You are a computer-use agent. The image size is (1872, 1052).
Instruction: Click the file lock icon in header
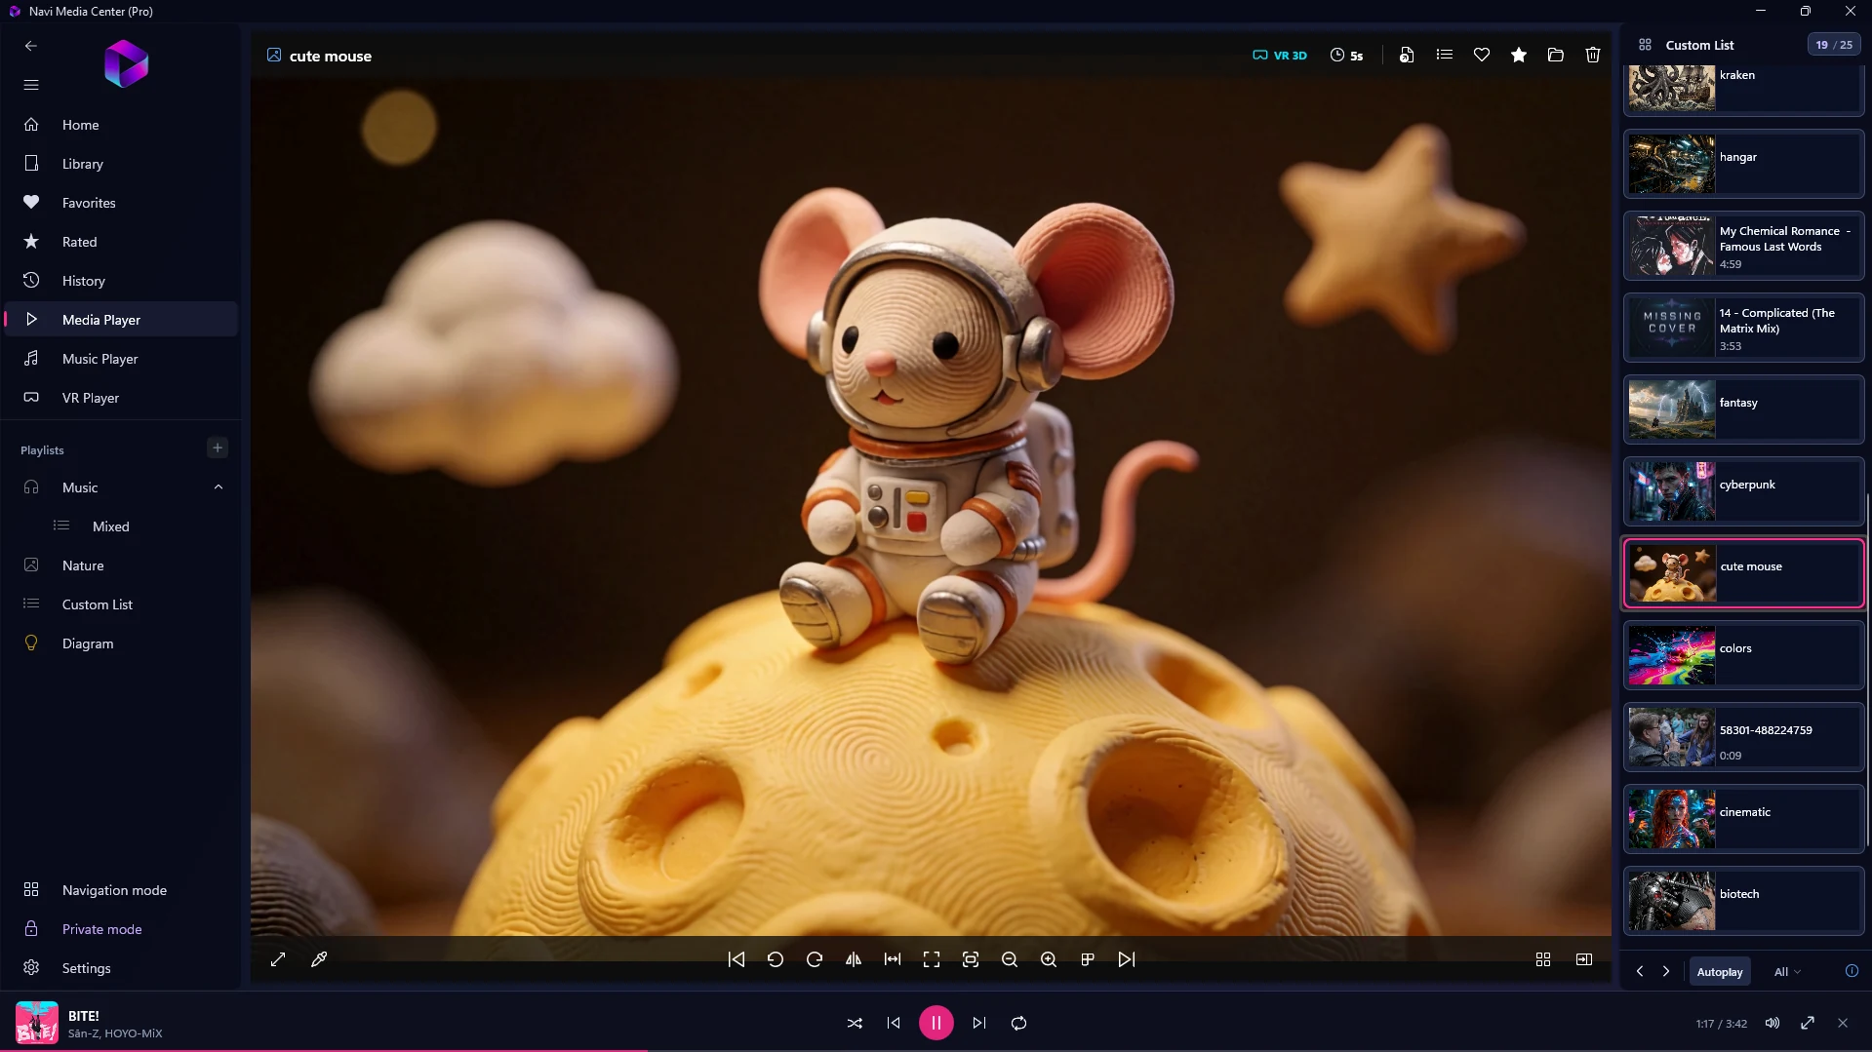1406,56
